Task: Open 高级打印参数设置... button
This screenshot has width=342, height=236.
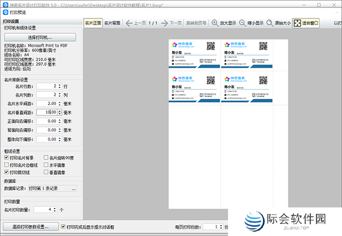Action: pyautogui.click(x=31, y=227)
